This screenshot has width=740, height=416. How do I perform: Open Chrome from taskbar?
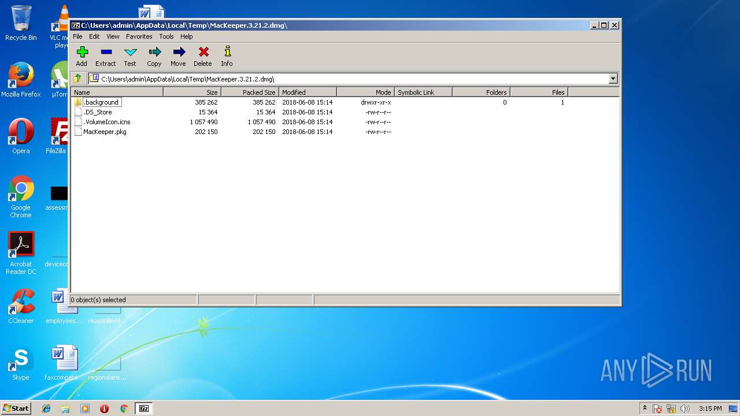click(124, 408)
